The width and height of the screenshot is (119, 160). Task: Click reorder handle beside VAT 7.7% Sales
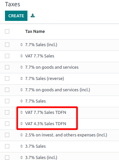click(21, 56)
